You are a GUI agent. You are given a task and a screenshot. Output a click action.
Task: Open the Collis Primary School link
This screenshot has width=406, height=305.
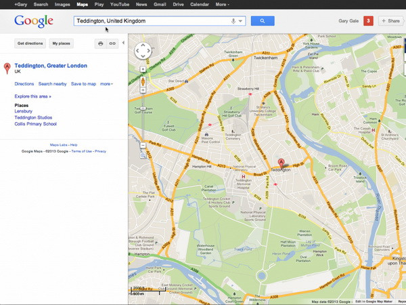(x=35, y=124)
